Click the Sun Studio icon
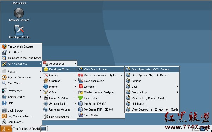 pyautogui.click(x=81, y=115)
